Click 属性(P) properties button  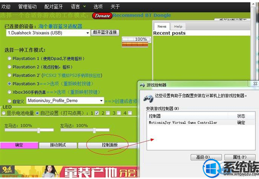pos(240,157)
